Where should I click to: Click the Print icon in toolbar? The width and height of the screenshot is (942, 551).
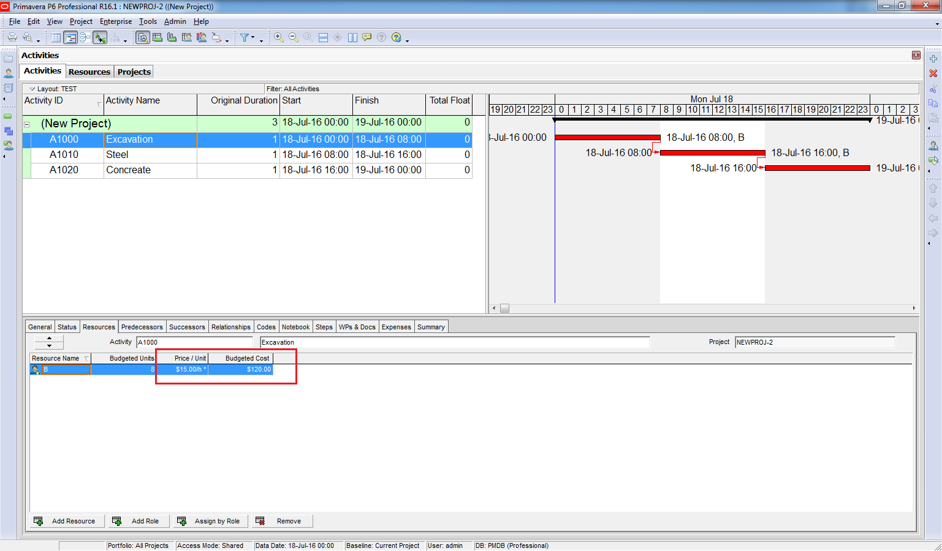pyautogui.click(x=12, y=37)
